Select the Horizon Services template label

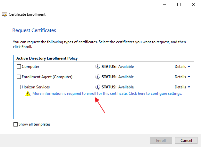36,87
